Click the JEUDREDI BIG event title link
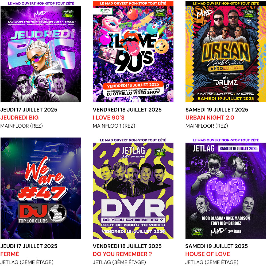The image size is (267, 267). 20,117
